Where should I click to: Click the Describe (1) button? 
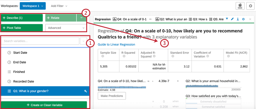point(22,18)
